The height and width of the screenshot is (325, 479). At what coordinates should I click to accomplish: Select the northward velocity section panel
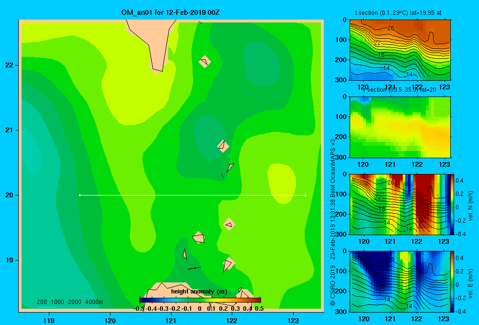(x=400, y=204)
